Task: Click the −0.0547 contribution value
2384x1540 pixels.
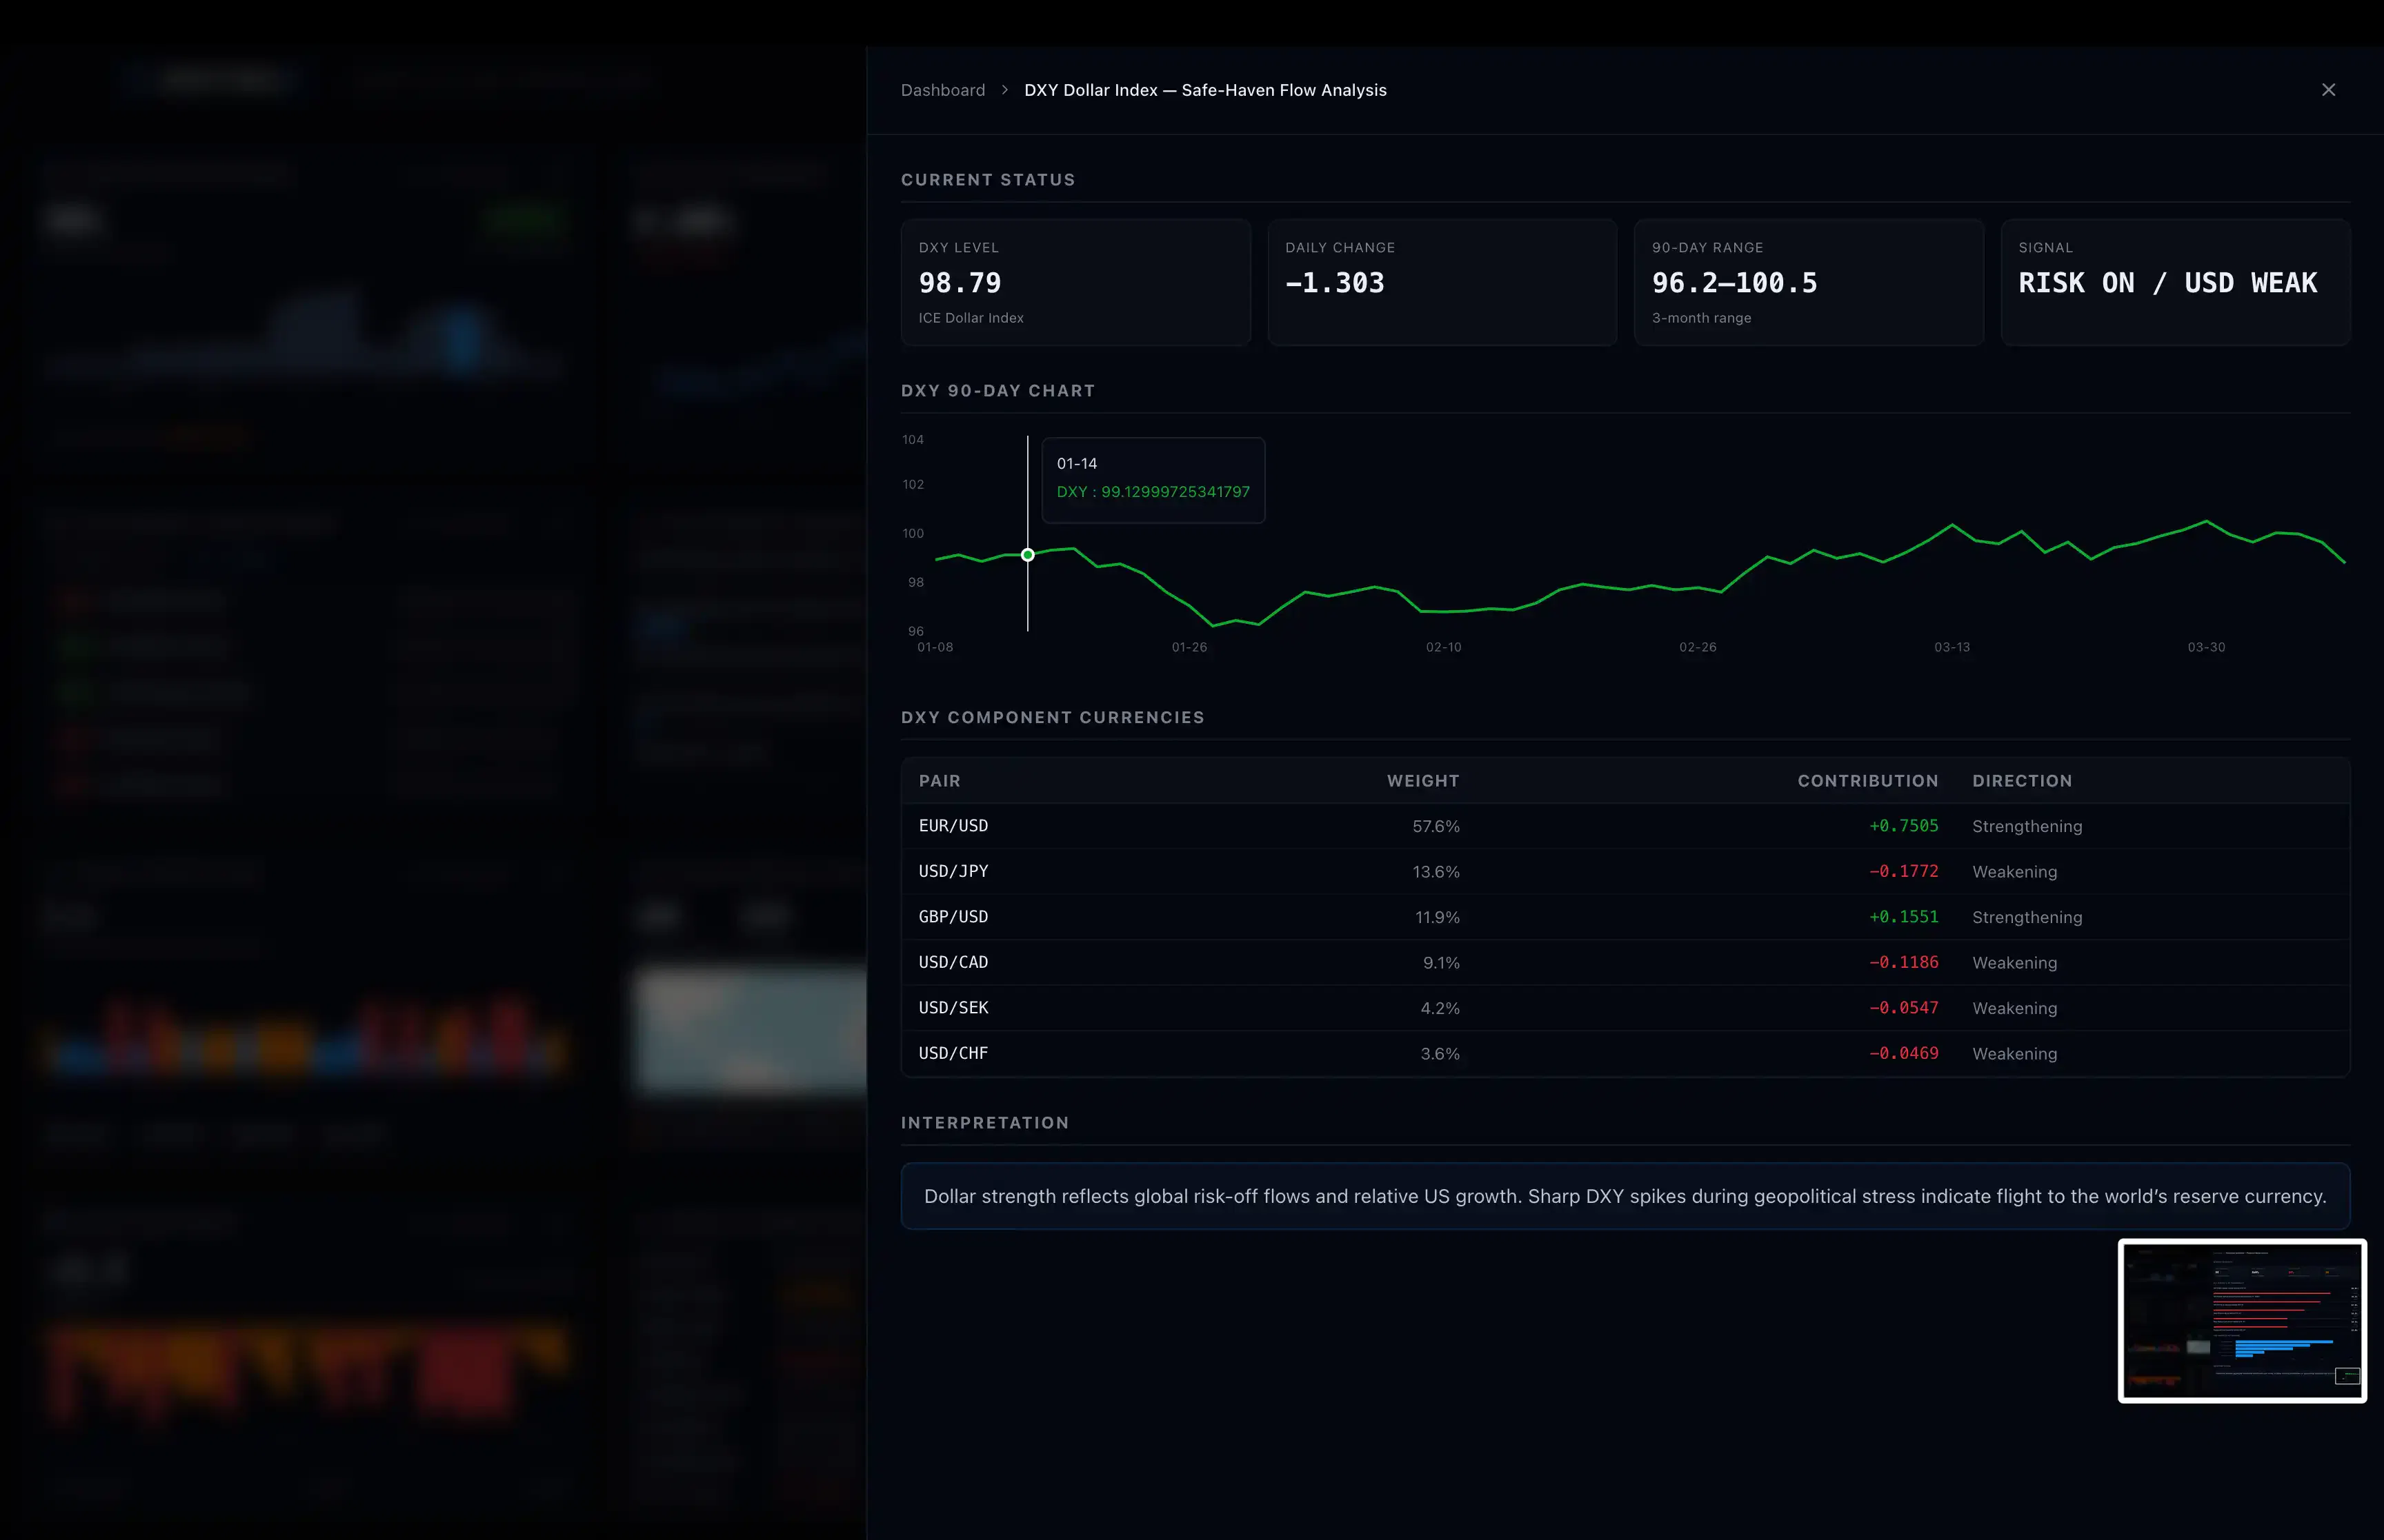Action: pyautogui.click(x=1903, y=1008)
